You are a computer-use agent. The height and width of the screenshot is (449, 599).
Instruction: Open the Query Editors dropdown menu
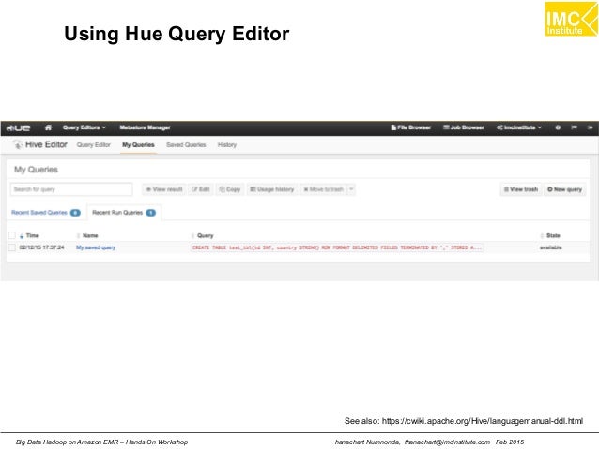(x=84, y=127)
